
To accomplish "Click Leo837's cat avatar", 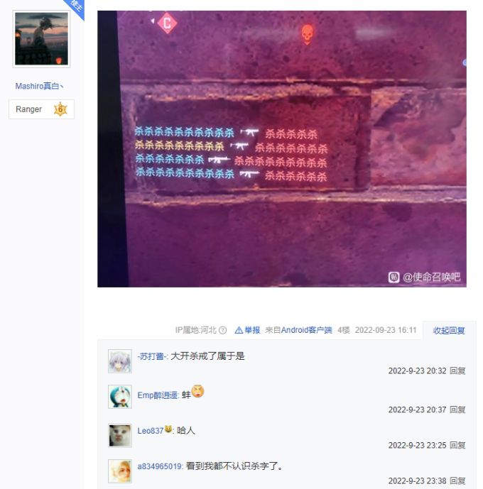I will (x=120, y=436).
